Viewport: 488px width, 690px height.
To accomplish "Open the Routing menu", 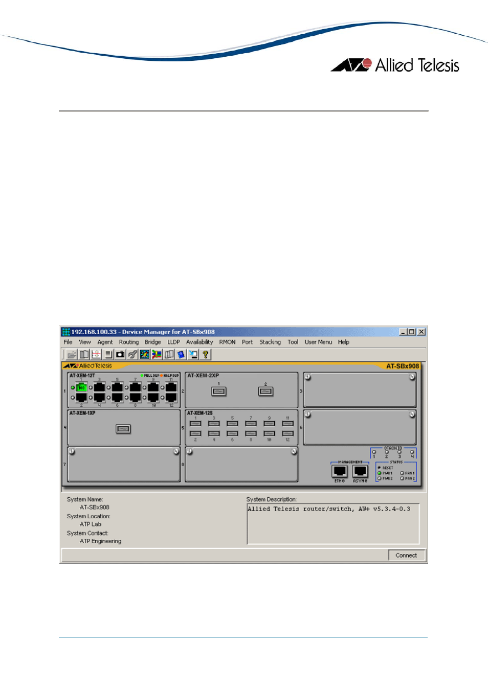I will pos(129,342).
